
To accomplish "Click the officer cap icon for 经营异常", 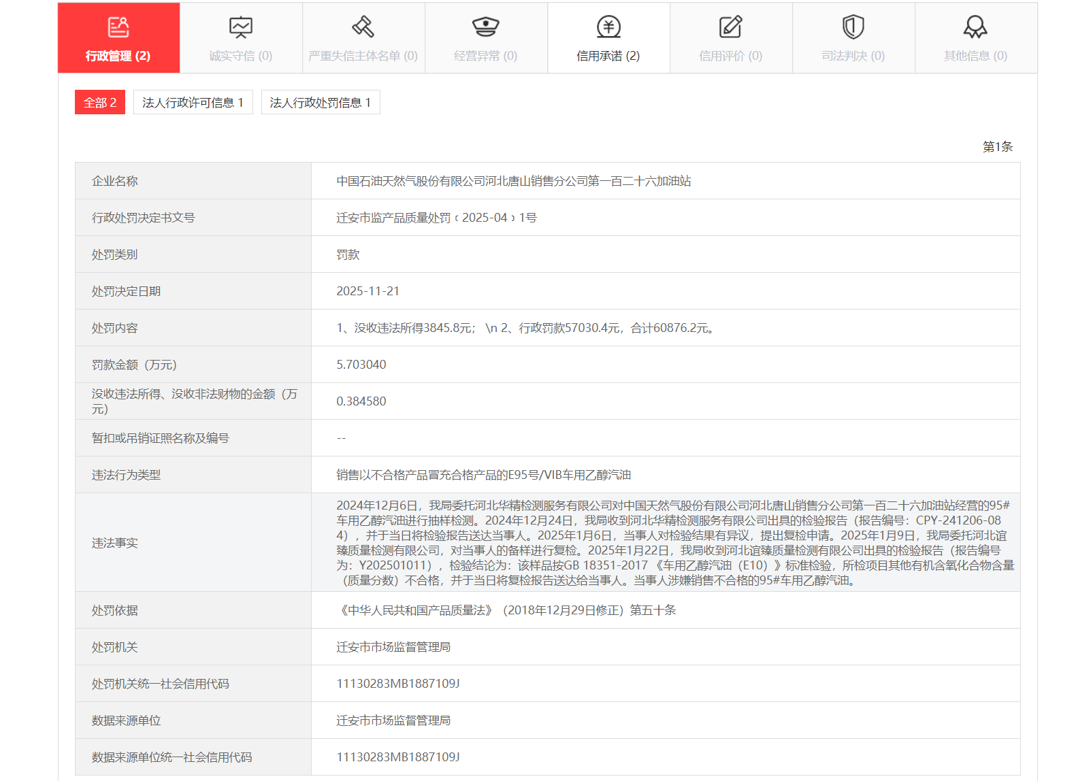I will coord(485,27).
